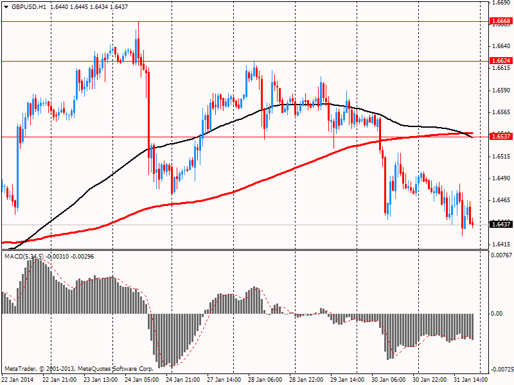Screen dimensions: 514x385
Task: Click the 1.6415 price scale value
Action: click(502, 244)
